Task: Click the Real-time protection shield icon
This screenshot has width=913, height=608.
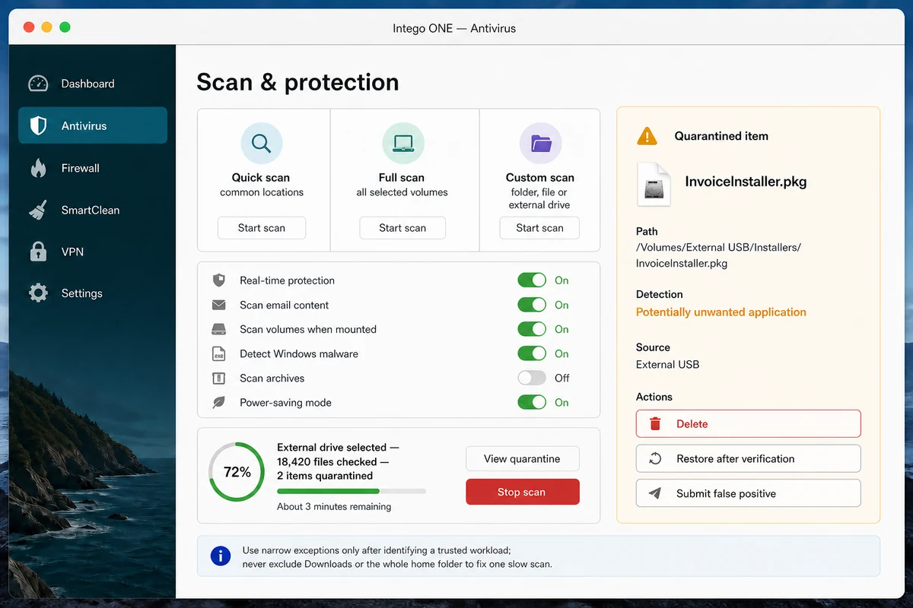Action: pyautogui.click(x=219, y=280)
